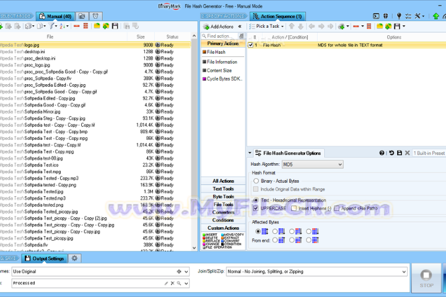
Task: Open the A-Z sort icon menu
Action: (64, 26)
